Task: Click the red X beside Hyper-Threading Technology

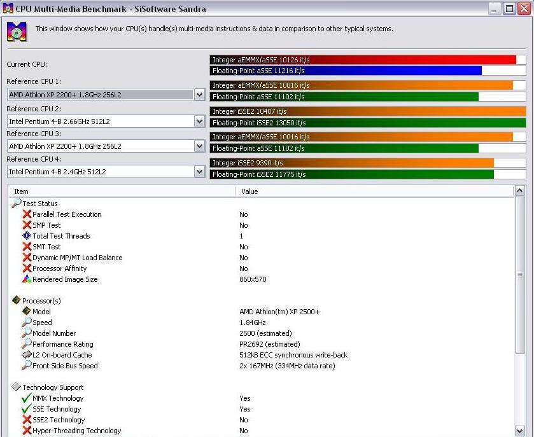Action: 27,431
